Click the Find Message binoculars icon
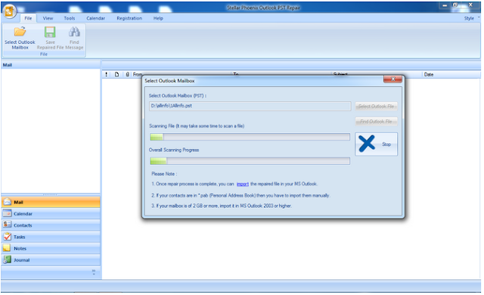The width and height of the screenshot is (484, 295). coord(74,32)
